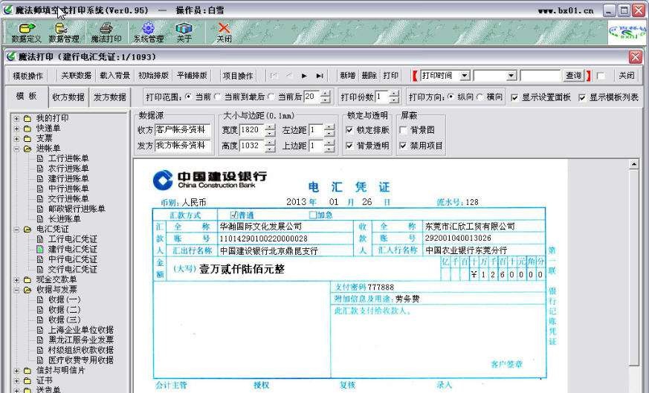
Task: Open 数据定义 toolbar icon
Action: pos(27,33)
